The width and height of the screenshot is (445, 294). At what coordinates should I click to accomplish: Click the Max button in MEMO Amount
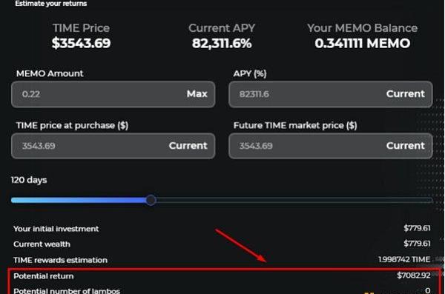tap(197, 94)
